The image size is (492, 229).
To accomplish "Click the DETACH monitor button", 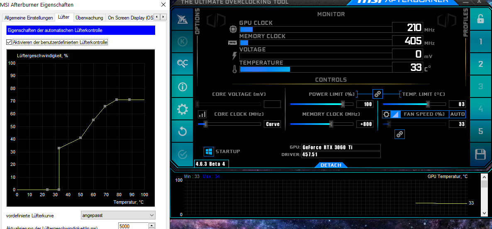I will point(330,165).
